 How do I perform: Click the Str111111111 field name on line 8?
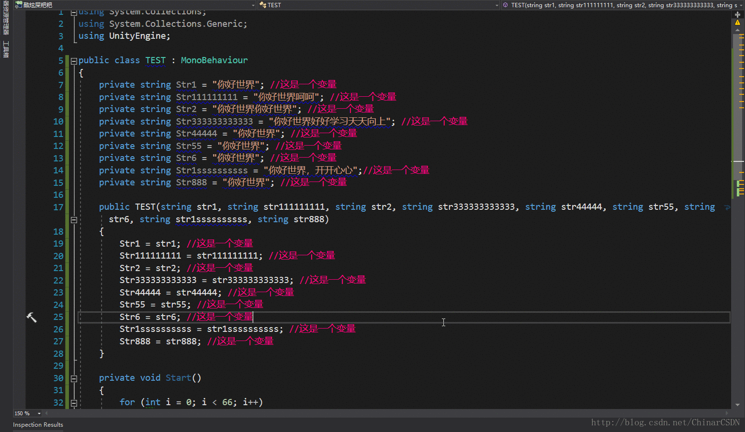pyautogui.click(x=207, y=97)
